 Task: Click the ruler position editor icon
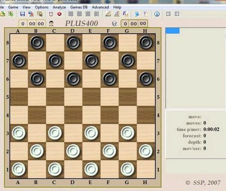(x=108, y=14)
